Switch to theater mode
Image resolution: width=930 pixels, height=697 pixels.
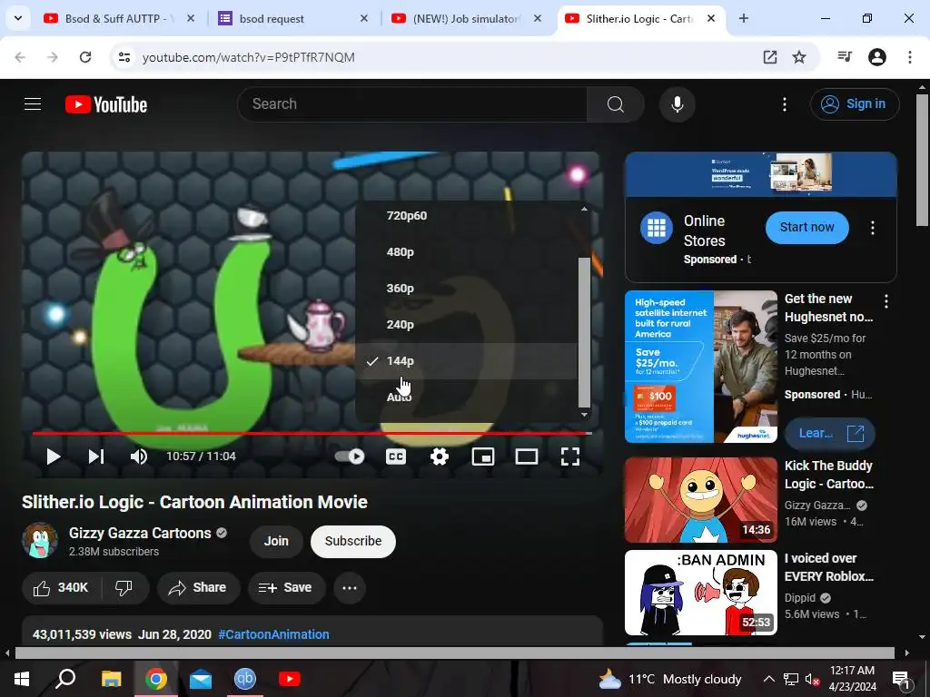tap(526, 456)
